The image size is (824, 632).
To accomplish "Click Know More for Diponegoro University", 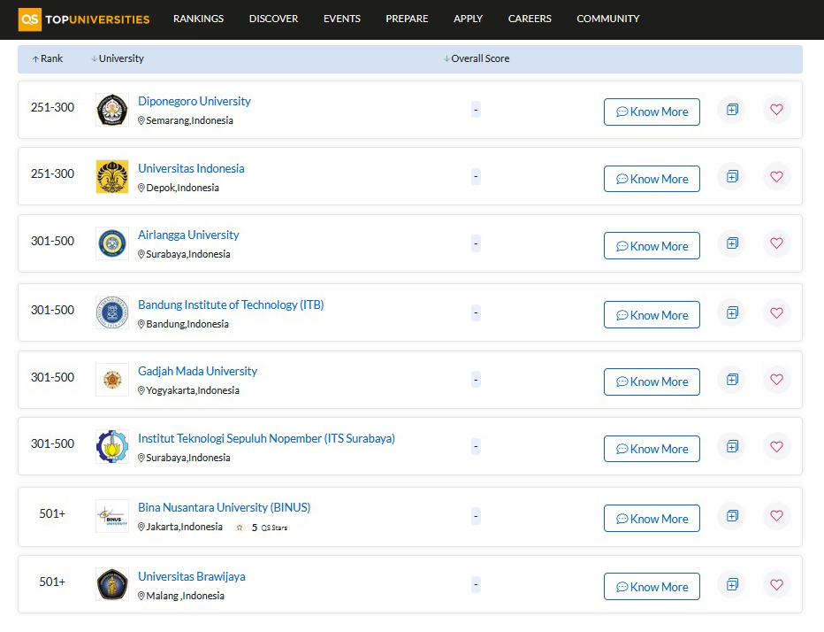I will [x=652, y=112].
